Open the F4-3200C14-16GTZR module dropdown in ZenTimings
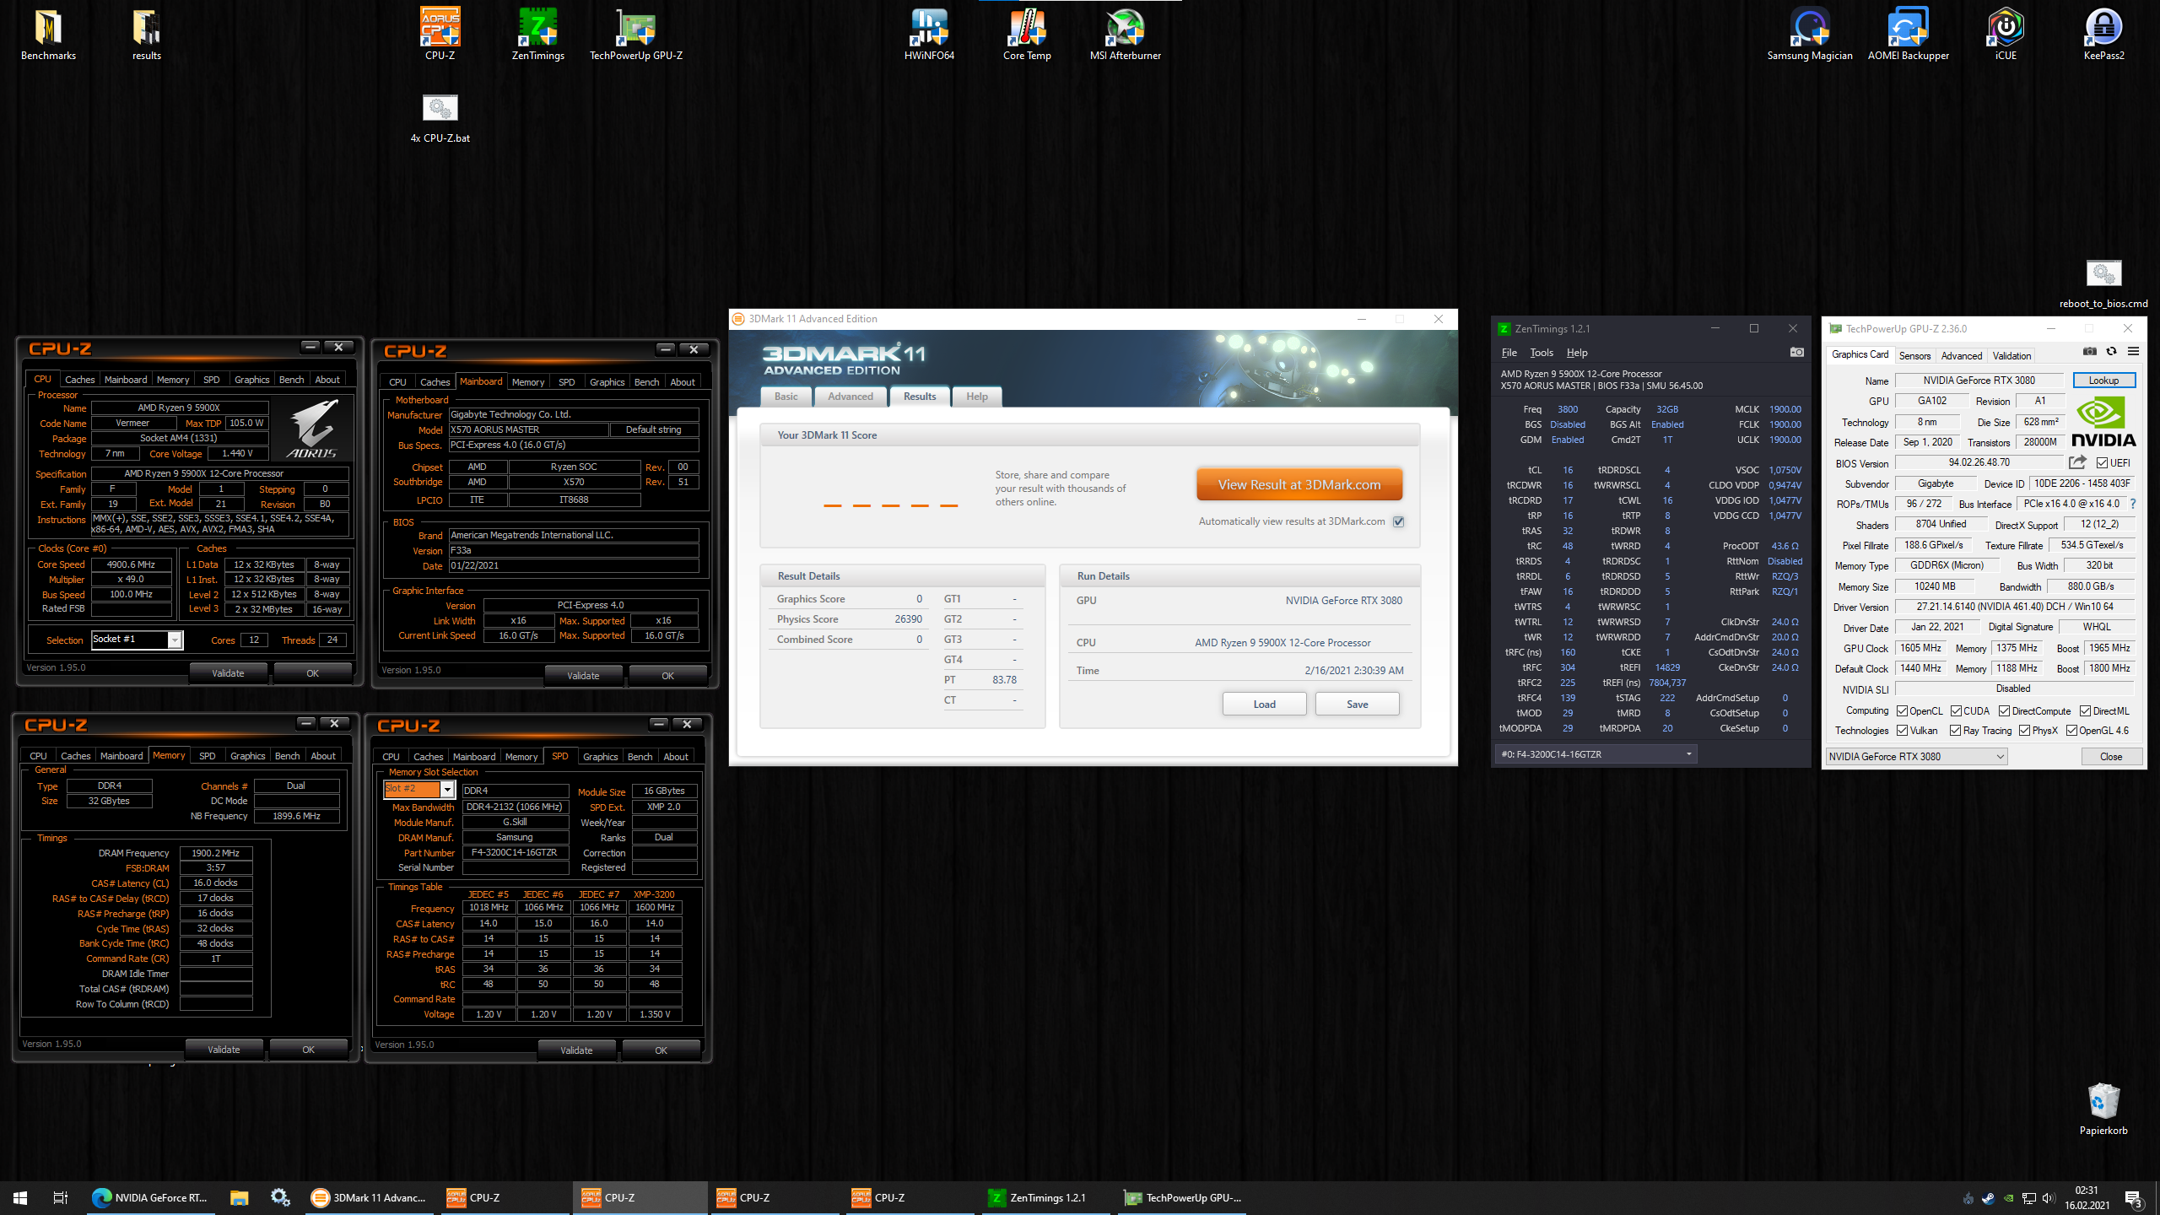The width and height of the screenshot is (2160, 1215). click(x=1595, y=754)
